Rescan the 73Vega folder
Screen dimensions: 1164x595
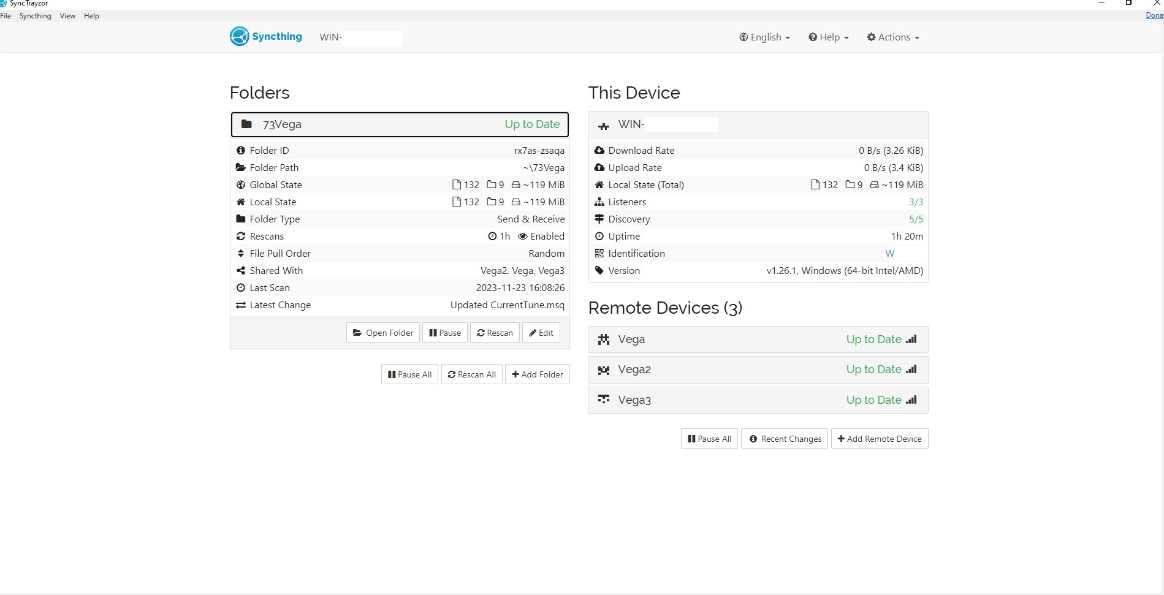(495, 333)
